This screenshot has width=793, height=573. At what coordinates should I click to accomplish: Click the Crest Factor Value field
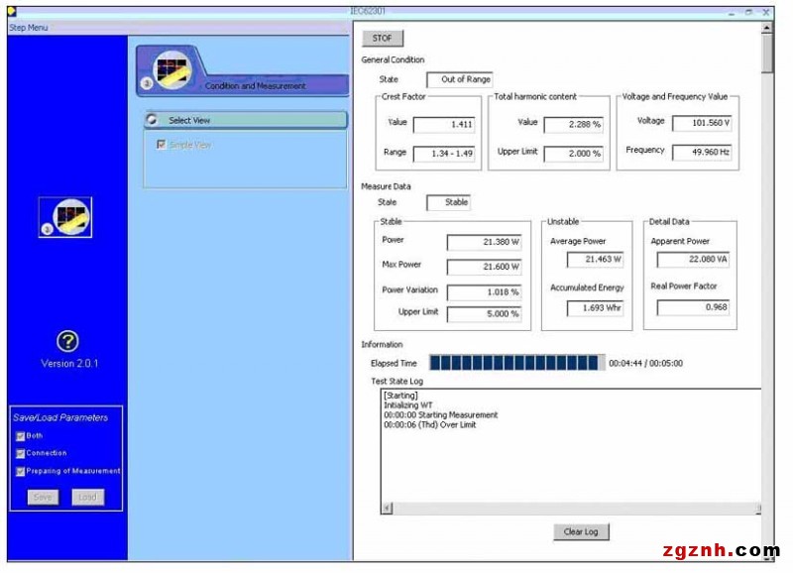[444, 124]
